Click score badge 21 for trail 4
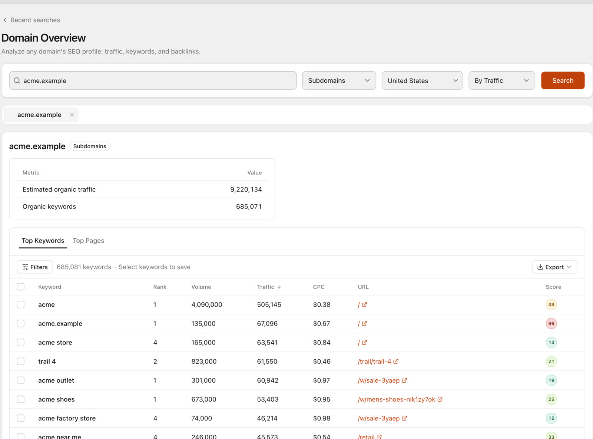The width and height of the screenshot is (593, 439). tap(551, 361)
